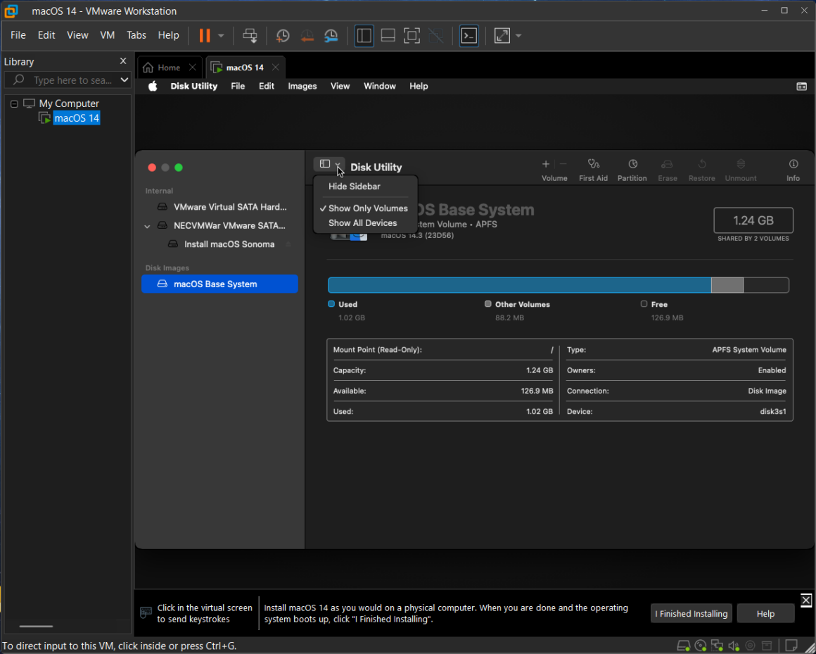
Task: Close the macOS 14 tab
Action: 275,68
